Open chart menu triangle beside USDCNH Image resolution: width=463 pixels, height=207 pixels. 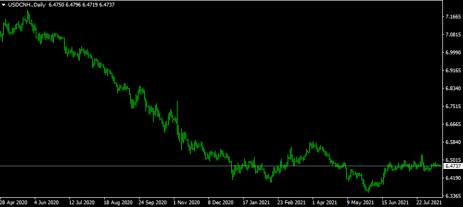4,5
